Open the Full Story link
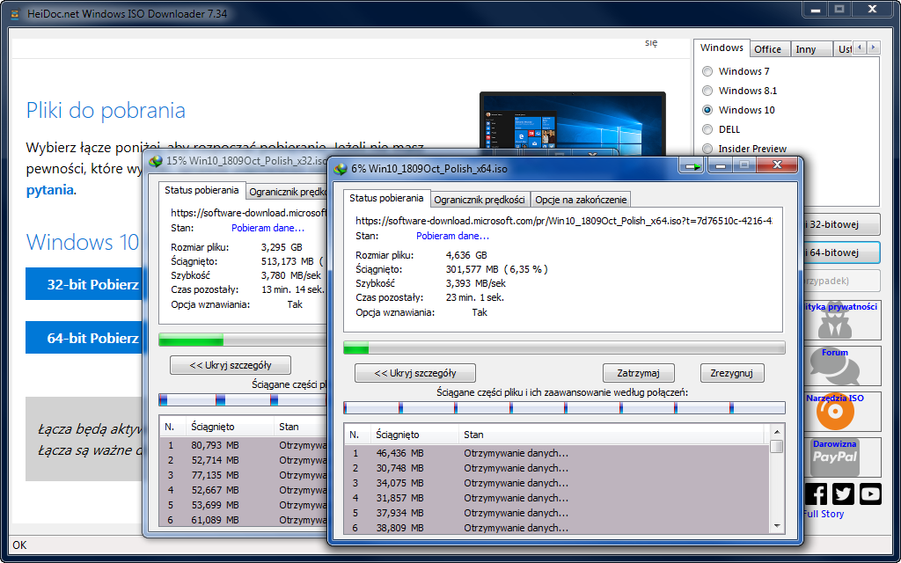 click(x=824, y=514)
